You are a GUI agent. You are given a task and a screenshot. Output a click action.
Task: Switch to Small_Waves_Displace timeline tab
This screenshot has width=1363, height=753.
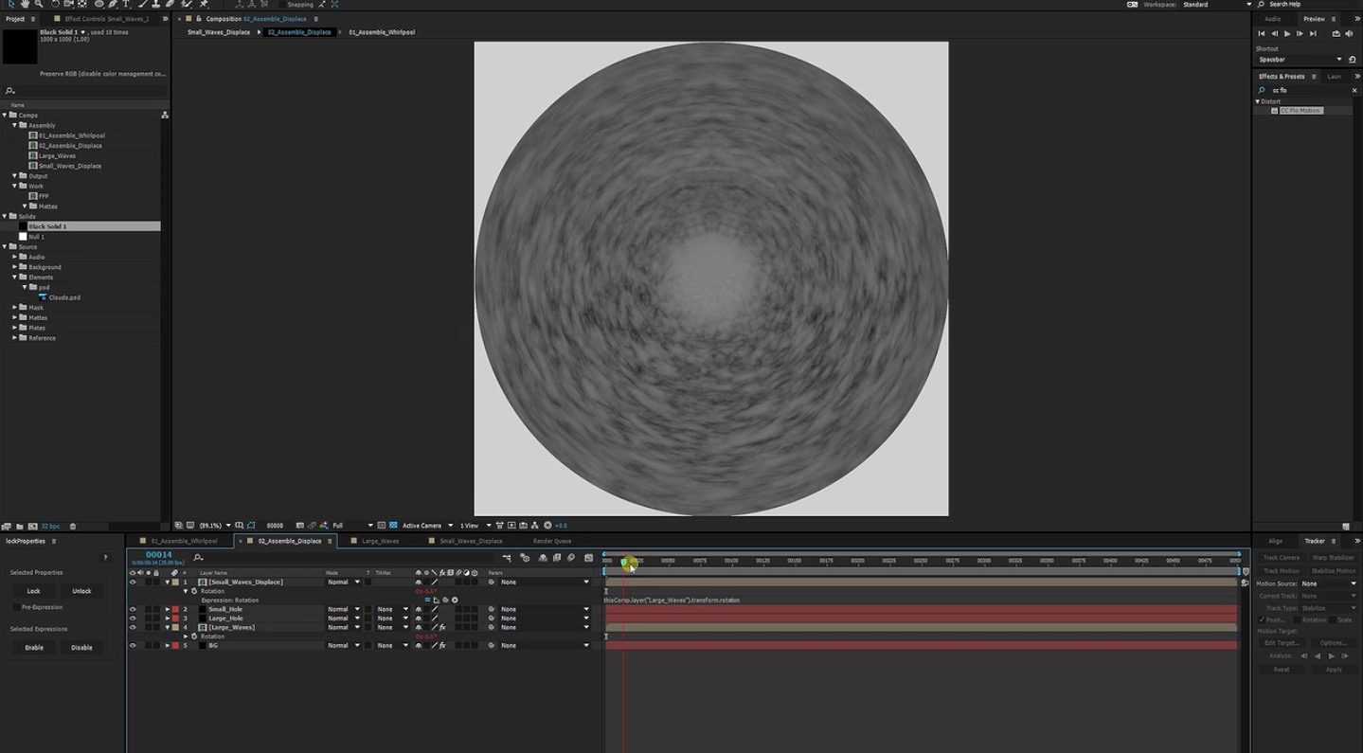point(471,541)
